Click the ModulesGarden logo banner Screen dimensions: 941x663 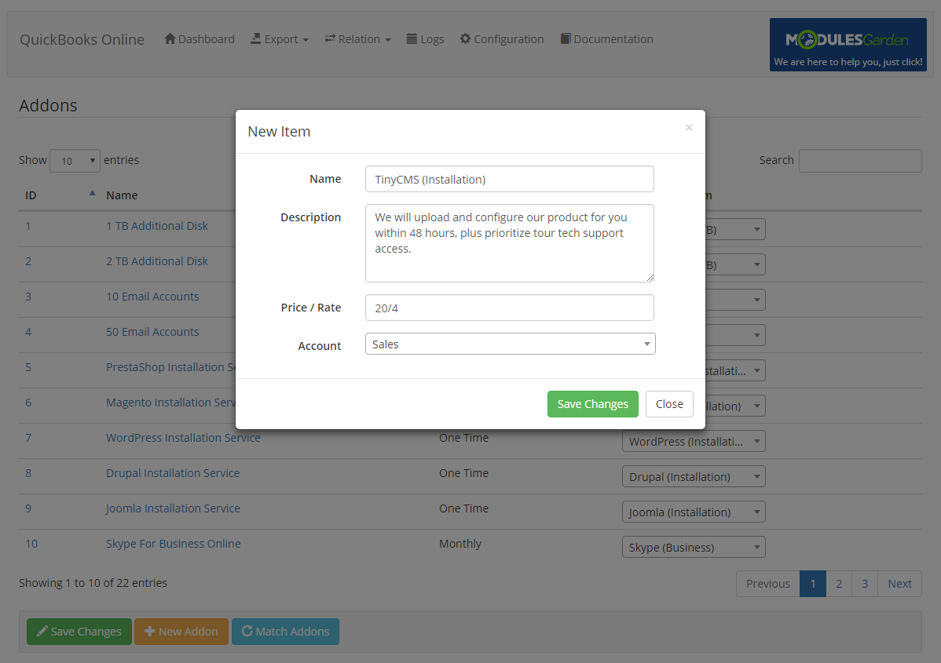click(848, 45)
